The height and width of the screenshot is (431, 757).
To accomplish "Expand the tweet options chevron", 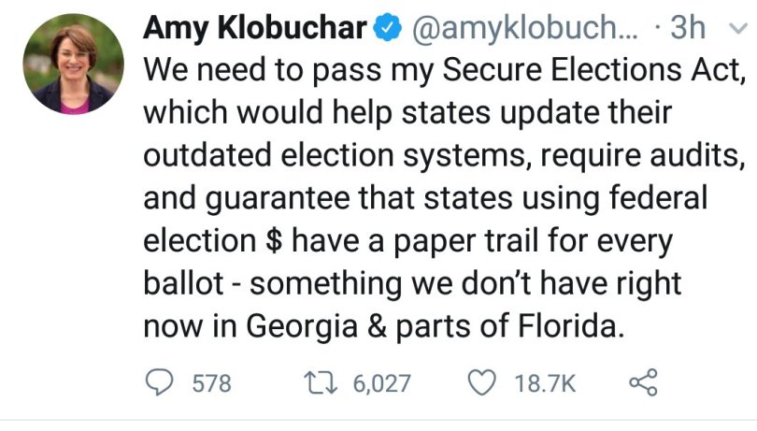I will (x=736, y=29).
